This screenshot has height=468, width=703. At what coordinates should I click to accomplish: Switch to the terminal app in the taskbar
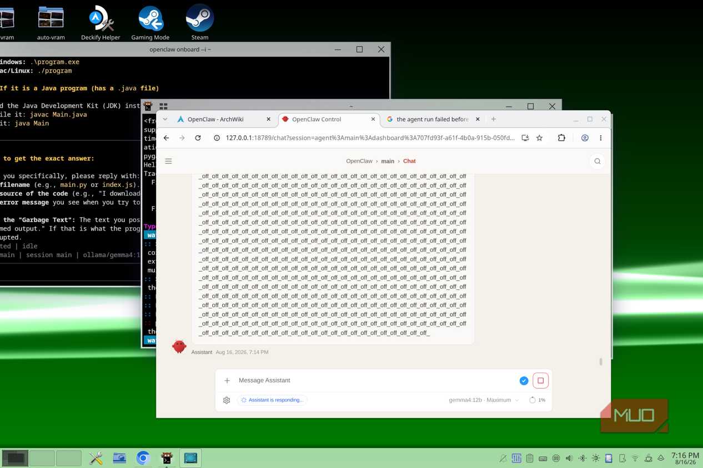[167, 458]
